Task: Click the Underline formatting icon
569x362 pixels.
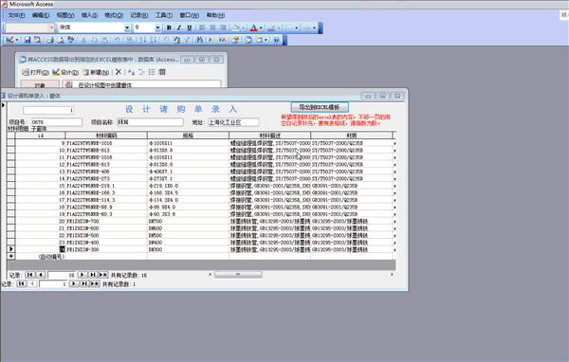Action: click(189, 27)
